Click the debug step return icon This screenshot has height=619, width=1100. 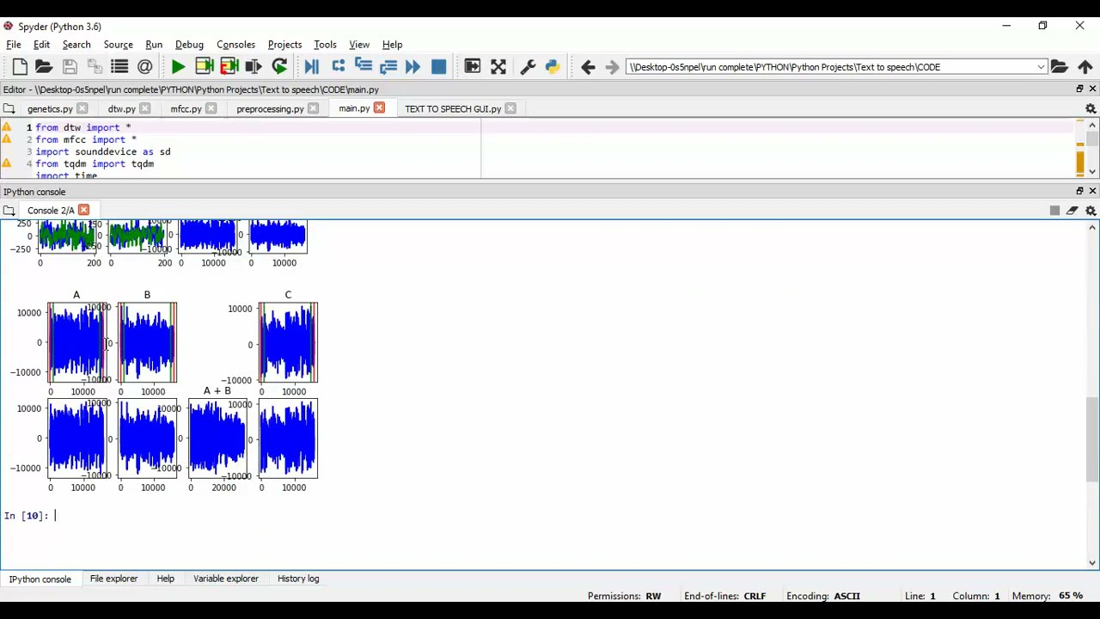pos(388,67)
